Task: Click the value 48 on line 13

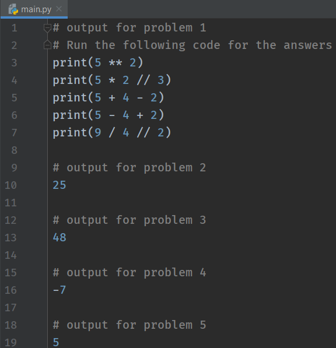Action: pos(60,238)
